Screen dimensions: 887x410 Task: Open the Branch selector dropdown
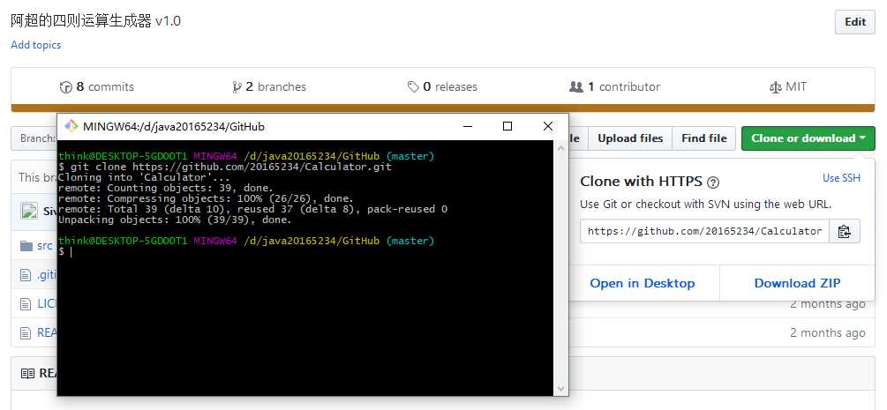34,138
